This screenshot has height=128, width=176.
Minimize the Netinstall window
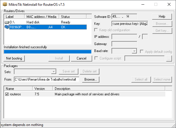tap(143, 5)
